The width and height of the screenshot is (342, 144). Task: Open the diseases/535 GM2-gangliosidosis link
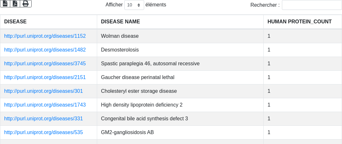point(43,132)
